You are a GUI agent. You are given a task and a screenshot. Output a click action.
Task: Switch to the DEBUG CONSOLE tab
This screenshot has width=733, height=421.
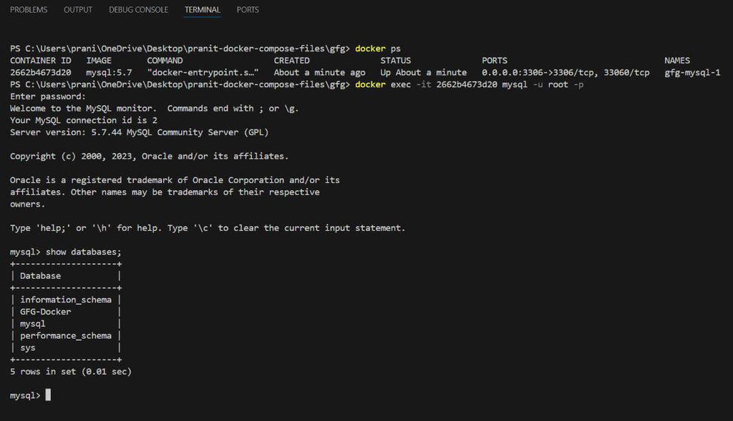point(138,10)
